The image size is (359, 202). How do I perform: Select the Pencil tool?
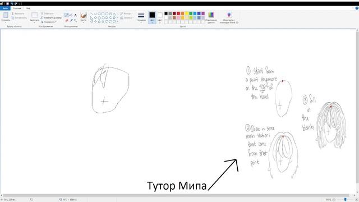tap(66, 15)
